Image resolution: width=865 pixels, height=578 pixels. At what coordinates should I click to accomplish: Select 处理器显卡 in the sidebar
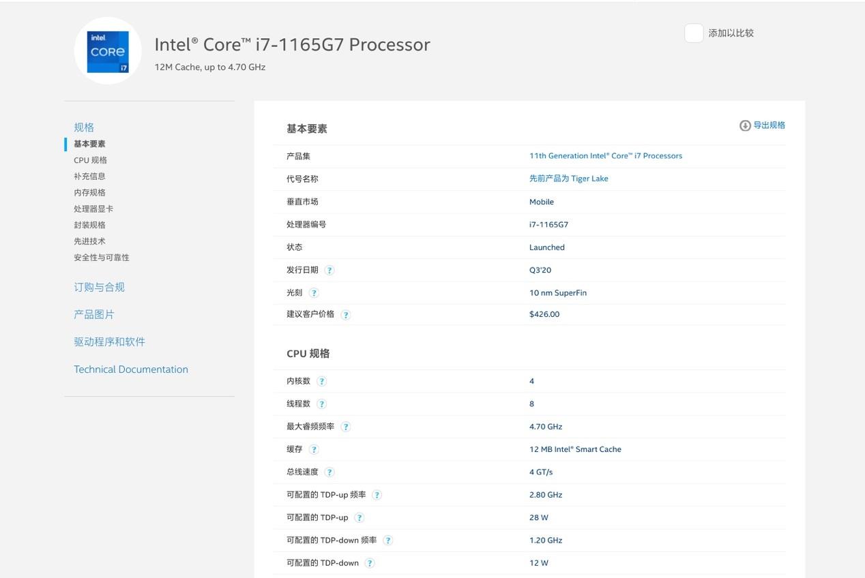pos(93,209)
